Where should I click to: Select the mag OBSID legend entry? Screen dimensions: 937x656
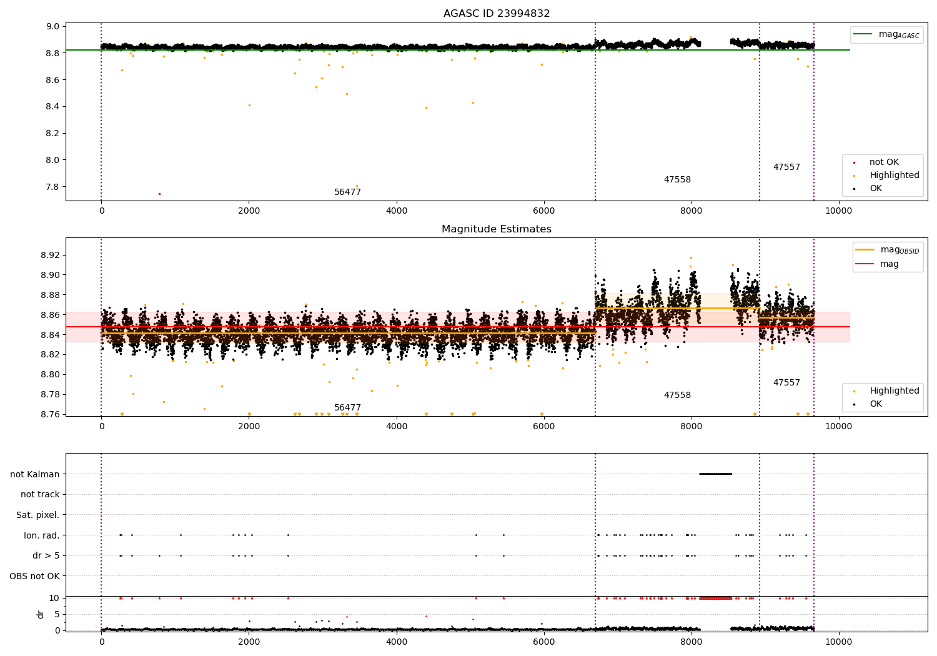pos(888,250)
